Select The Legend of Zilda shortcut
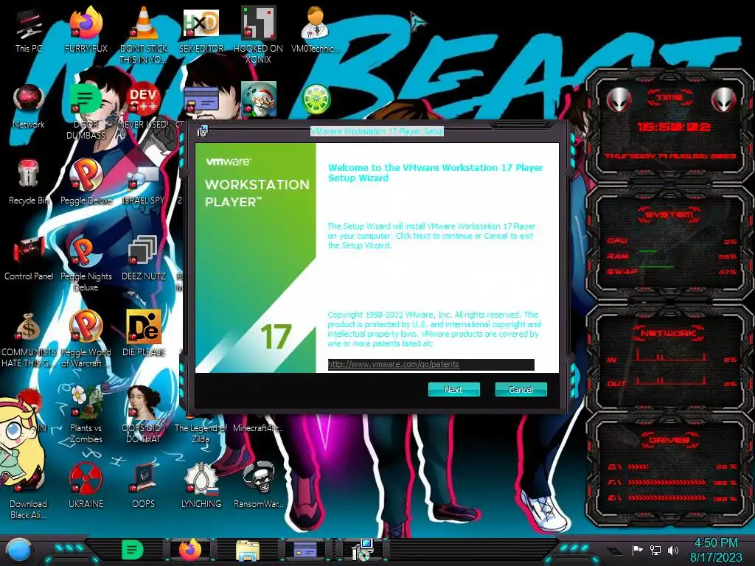 [x=201, y=428]
